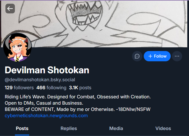This screenshot has width=189, height=136.
Task: Open the Videos tab
Action: [163, 128]
